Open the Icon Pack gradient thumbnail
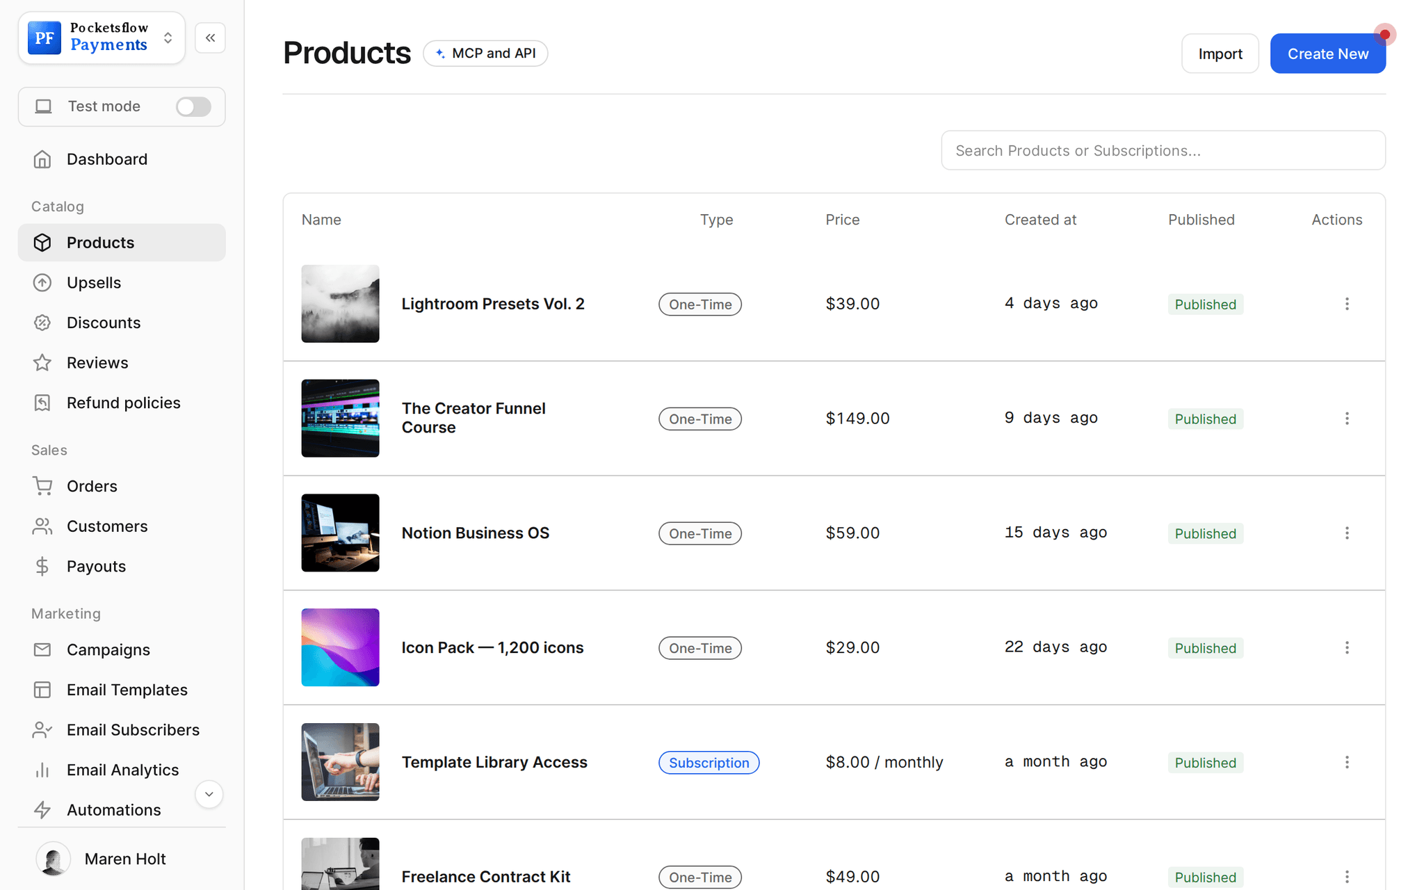1424x890 pixels. (x=340, y=648)
